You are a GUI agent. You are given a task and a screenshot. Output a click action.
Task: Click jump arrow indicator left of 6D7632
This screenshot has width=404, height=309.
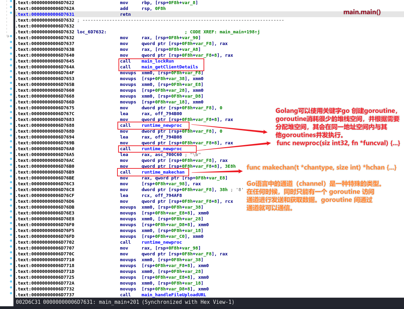click(x=8, y=36)
